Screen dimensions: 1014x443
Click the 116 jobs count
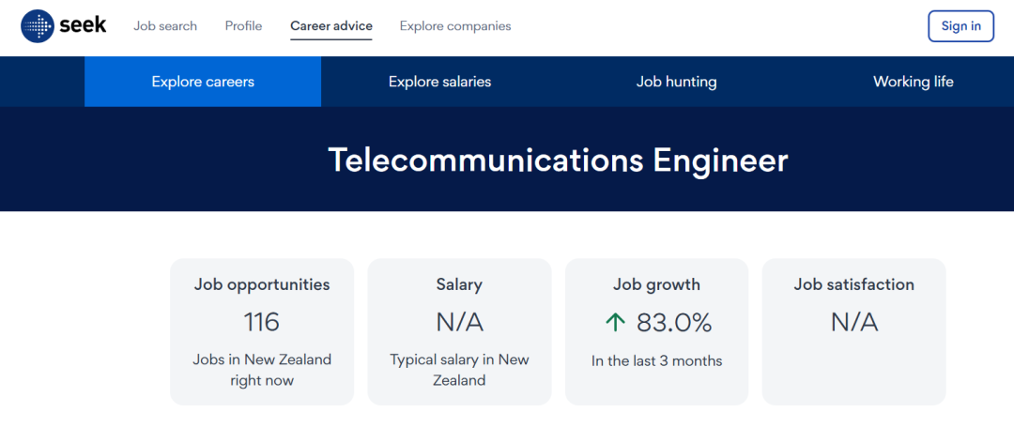point(261,323)
